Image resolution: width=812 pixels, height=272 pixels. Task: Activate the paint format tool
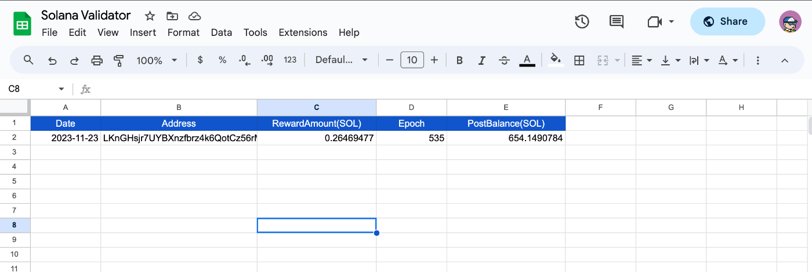(x=119, y=60)
